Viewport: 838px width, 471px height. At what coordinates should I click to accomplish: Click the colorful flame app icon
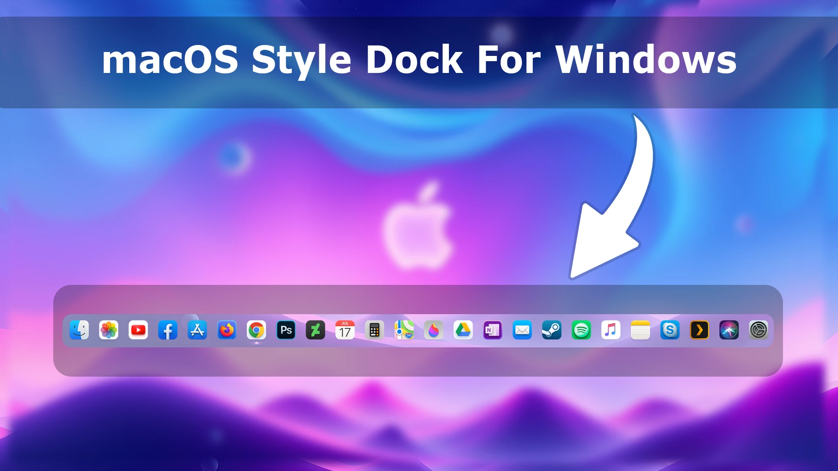434,330
